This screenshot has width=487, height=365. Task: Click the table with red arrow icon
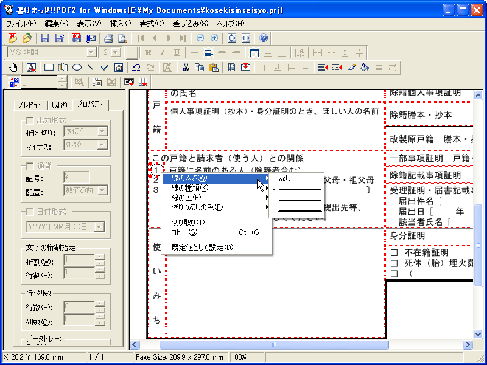click(x=143, y=82)
